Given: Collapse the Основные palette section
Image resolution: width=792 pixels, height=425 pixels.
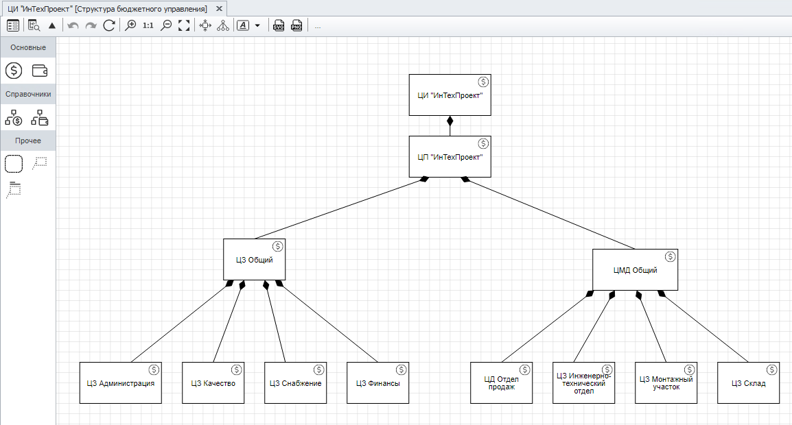Looking at the screenshot, I should [x=28, y=48].
